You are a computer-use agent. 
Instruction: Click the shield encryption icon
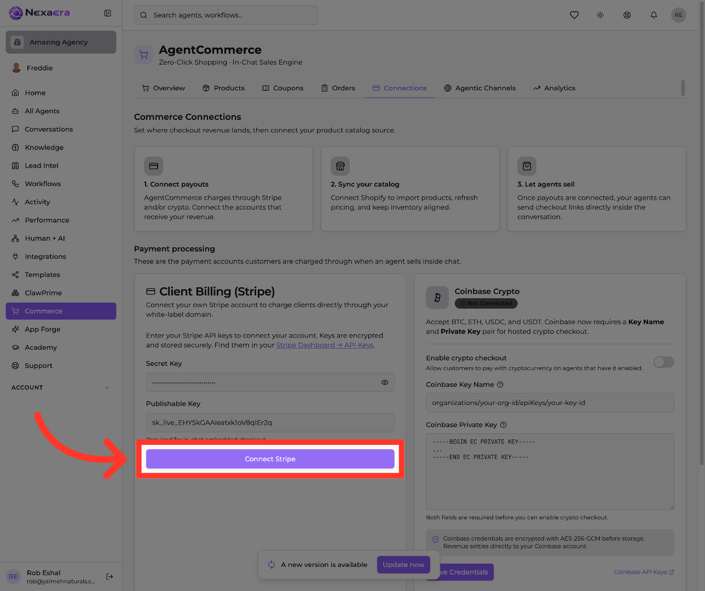(436, 540)
